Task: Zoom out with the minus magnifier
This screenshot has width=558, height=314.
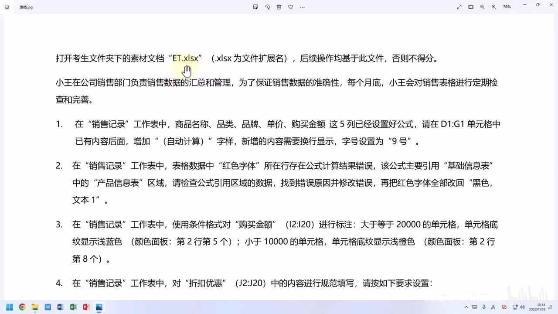Action: click(x=482, y=7)
